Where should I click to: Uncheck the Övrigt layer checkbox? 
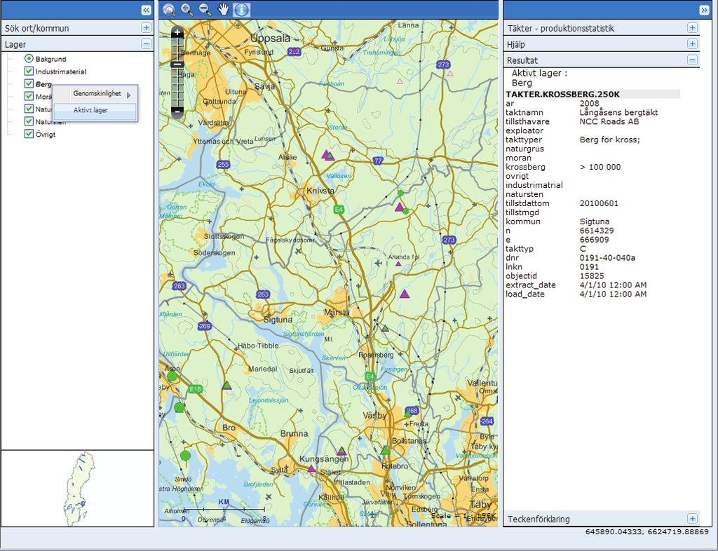pyautogui.click(x=29, y=134)
